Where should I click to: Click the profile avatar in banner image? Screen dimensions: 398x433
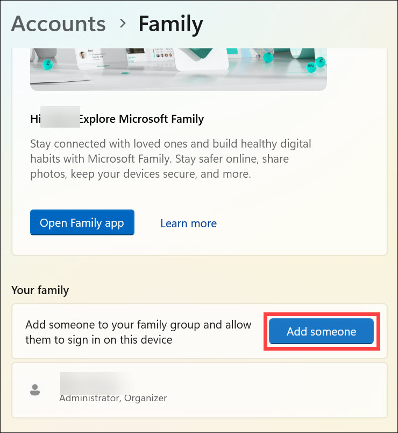[83, 55]
